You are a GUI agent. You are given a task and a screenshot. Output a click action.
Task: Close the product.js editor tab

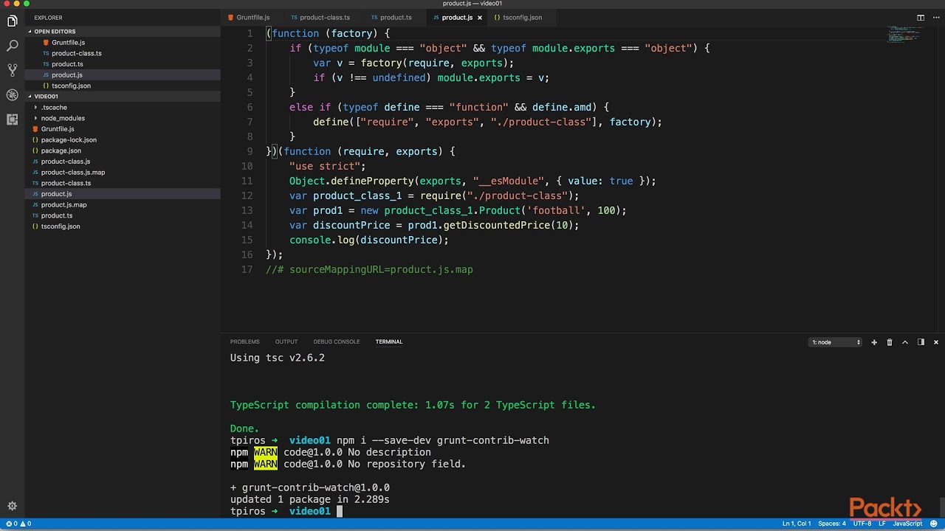click(479, 18)
